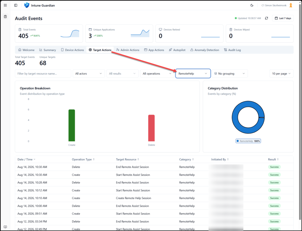The image size is (302, 231).
Task: Click the Devices Wiped trash icon
Action: click(x=231, y=30)
